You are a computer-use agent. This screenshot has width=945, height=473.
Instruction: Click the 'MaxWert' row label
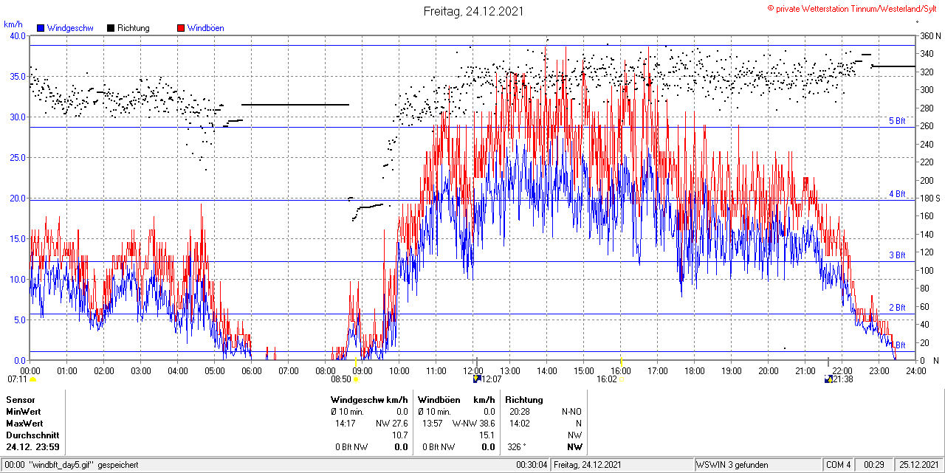coord(24,424)
